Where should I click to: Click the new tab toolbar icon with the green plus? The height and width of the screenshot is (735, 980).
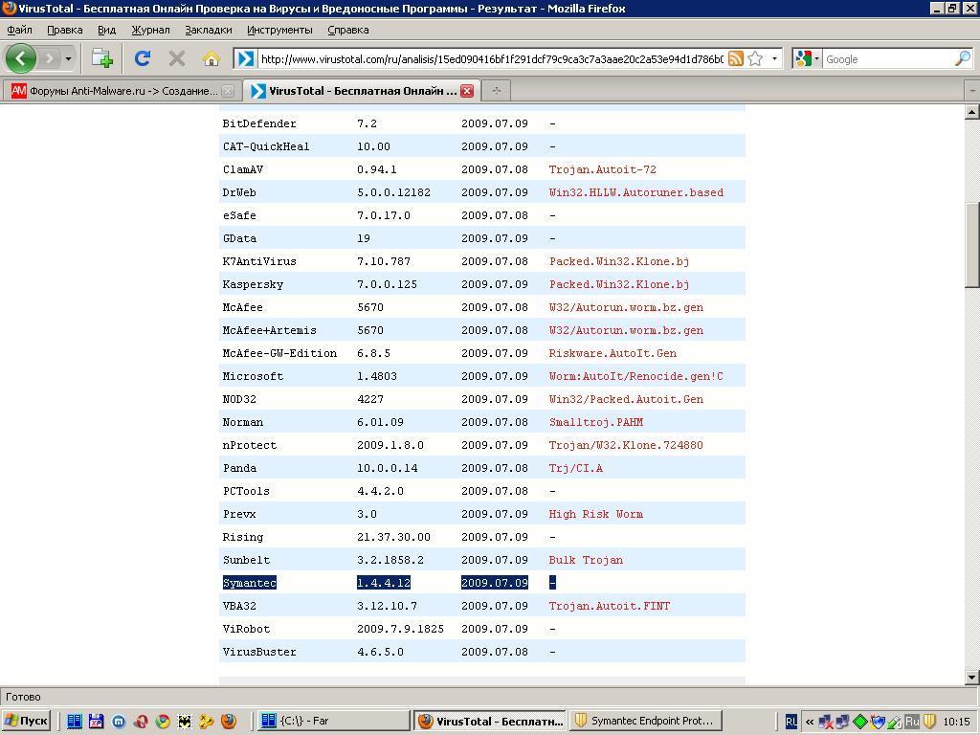pos(101,58)
